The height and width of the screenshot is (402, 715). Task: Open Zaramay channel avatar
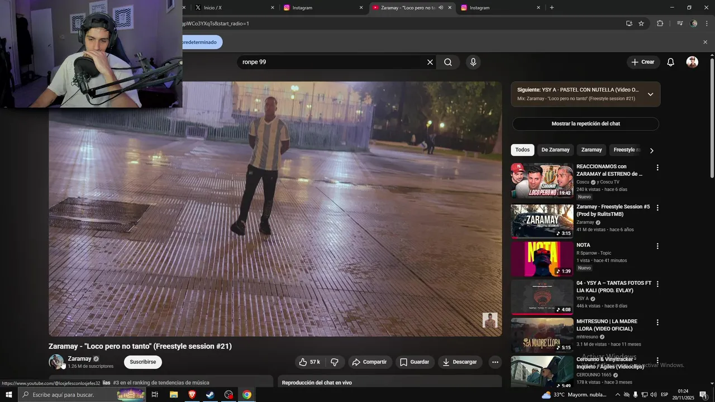[56, 362]
